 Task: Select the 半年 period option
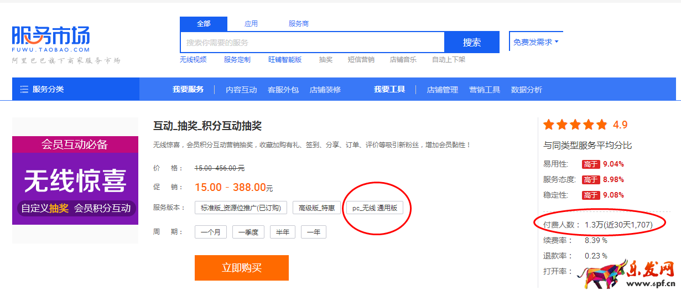[x=283, y=232]
